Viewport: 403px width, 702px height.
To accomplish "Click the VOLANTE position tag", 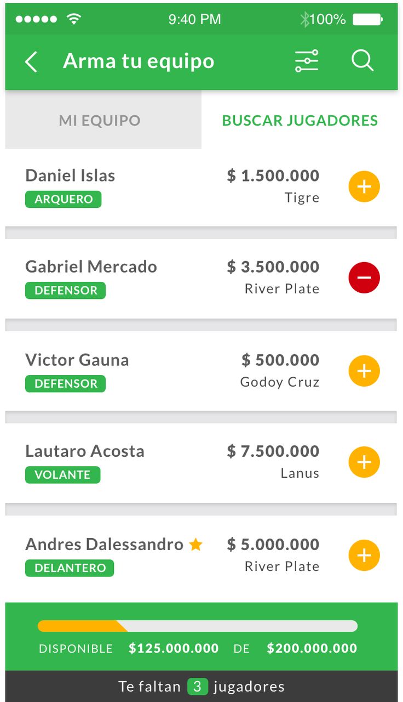I will 63,474.
